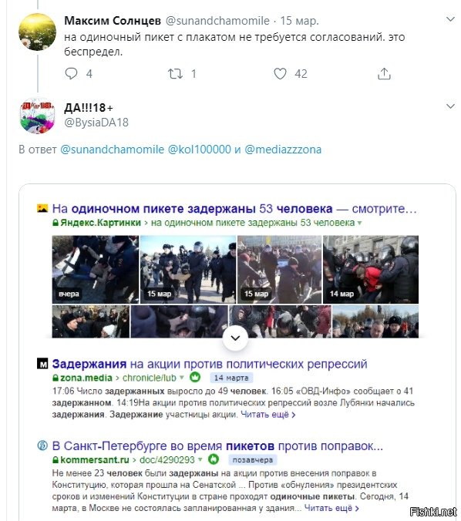Open dropdown arrow next to chronicle/lub
The height and width of the screenshot is (521, 461).
click(x=182, y=378)
